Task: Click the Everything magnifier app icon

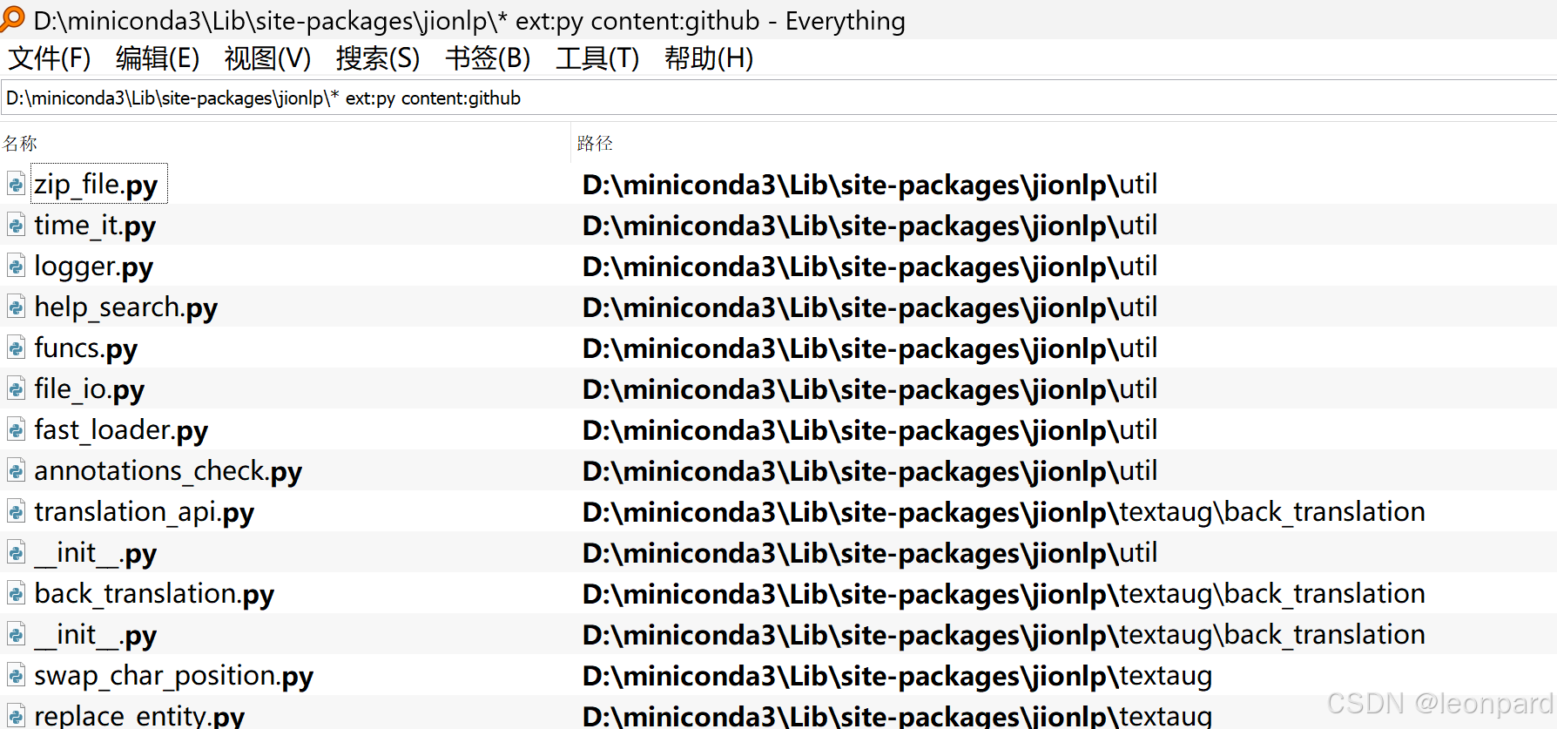Action: coord(12,18)
